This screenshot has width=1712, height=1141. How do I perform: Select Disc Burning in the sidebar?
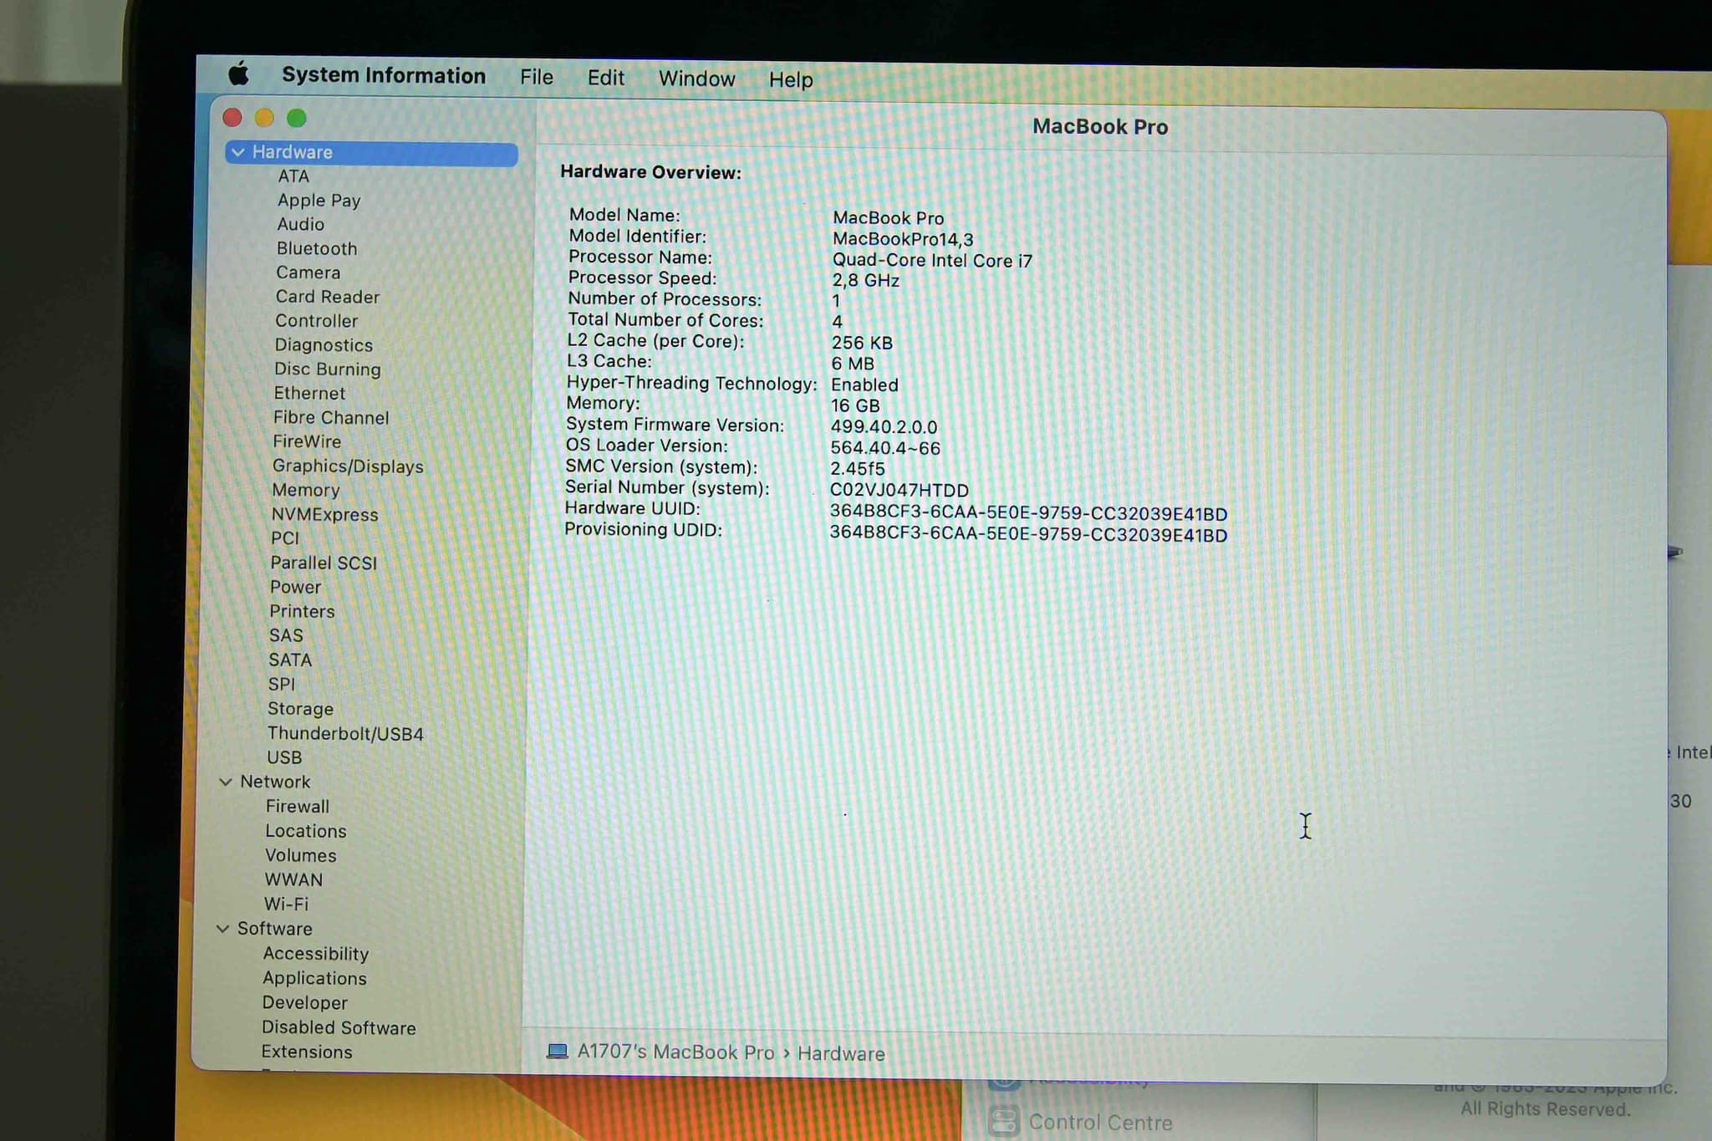(x=328, y=369)
